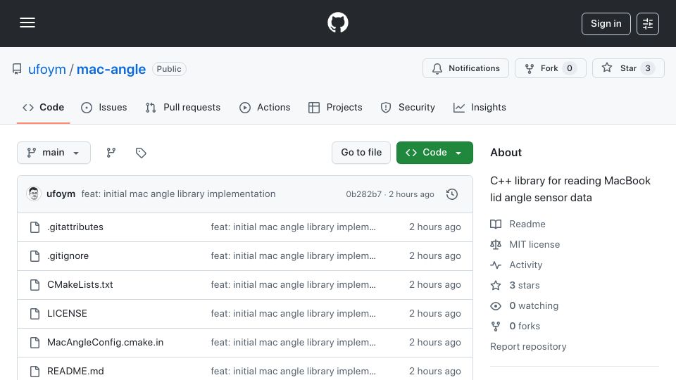Go to the GitHub homepage logo
The width and height of the screenshot is (676, 380).
point(337,23)
